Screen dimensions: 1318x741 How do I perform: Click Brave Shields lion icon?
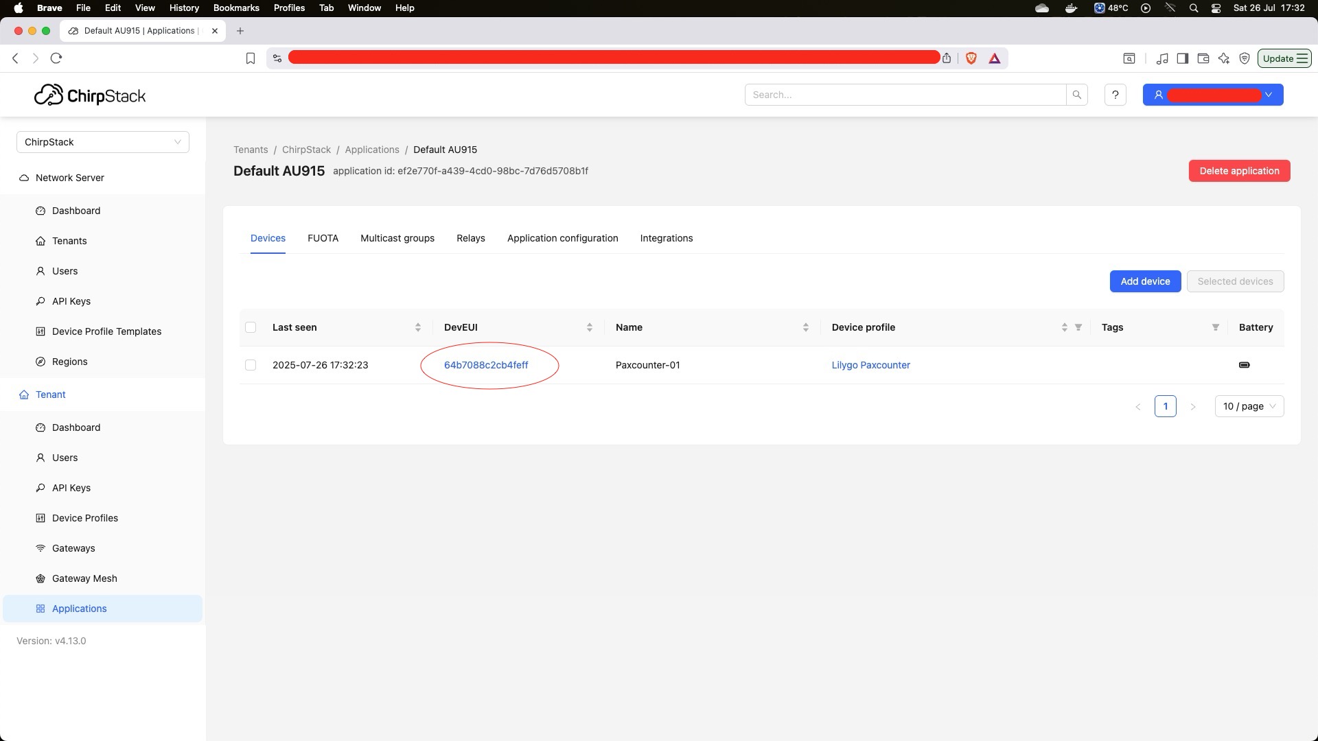(x=971, y=58)
